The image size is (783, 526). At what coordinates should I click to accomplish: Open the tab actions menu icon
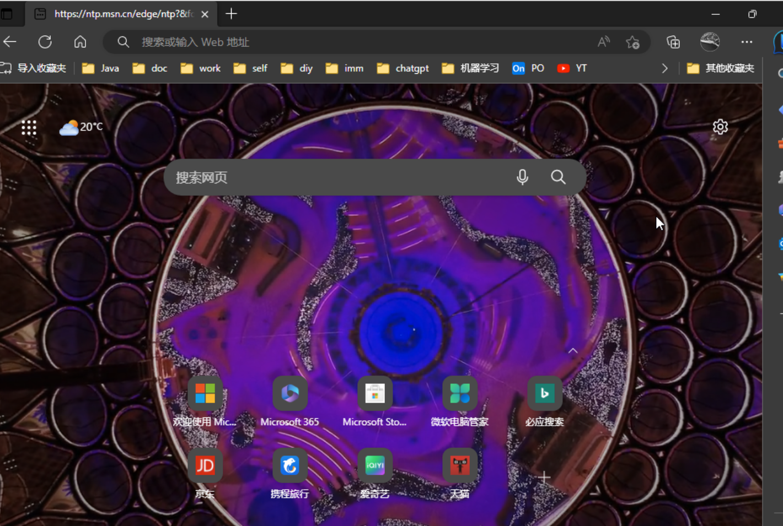tap(7, 14)
